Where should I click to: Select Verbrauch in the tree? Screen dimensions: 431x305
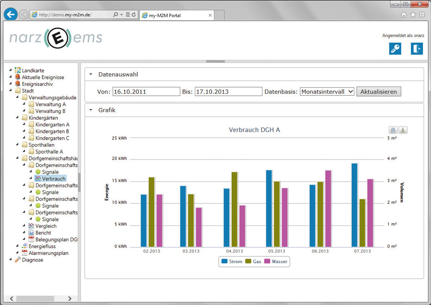tap(53, 179)
